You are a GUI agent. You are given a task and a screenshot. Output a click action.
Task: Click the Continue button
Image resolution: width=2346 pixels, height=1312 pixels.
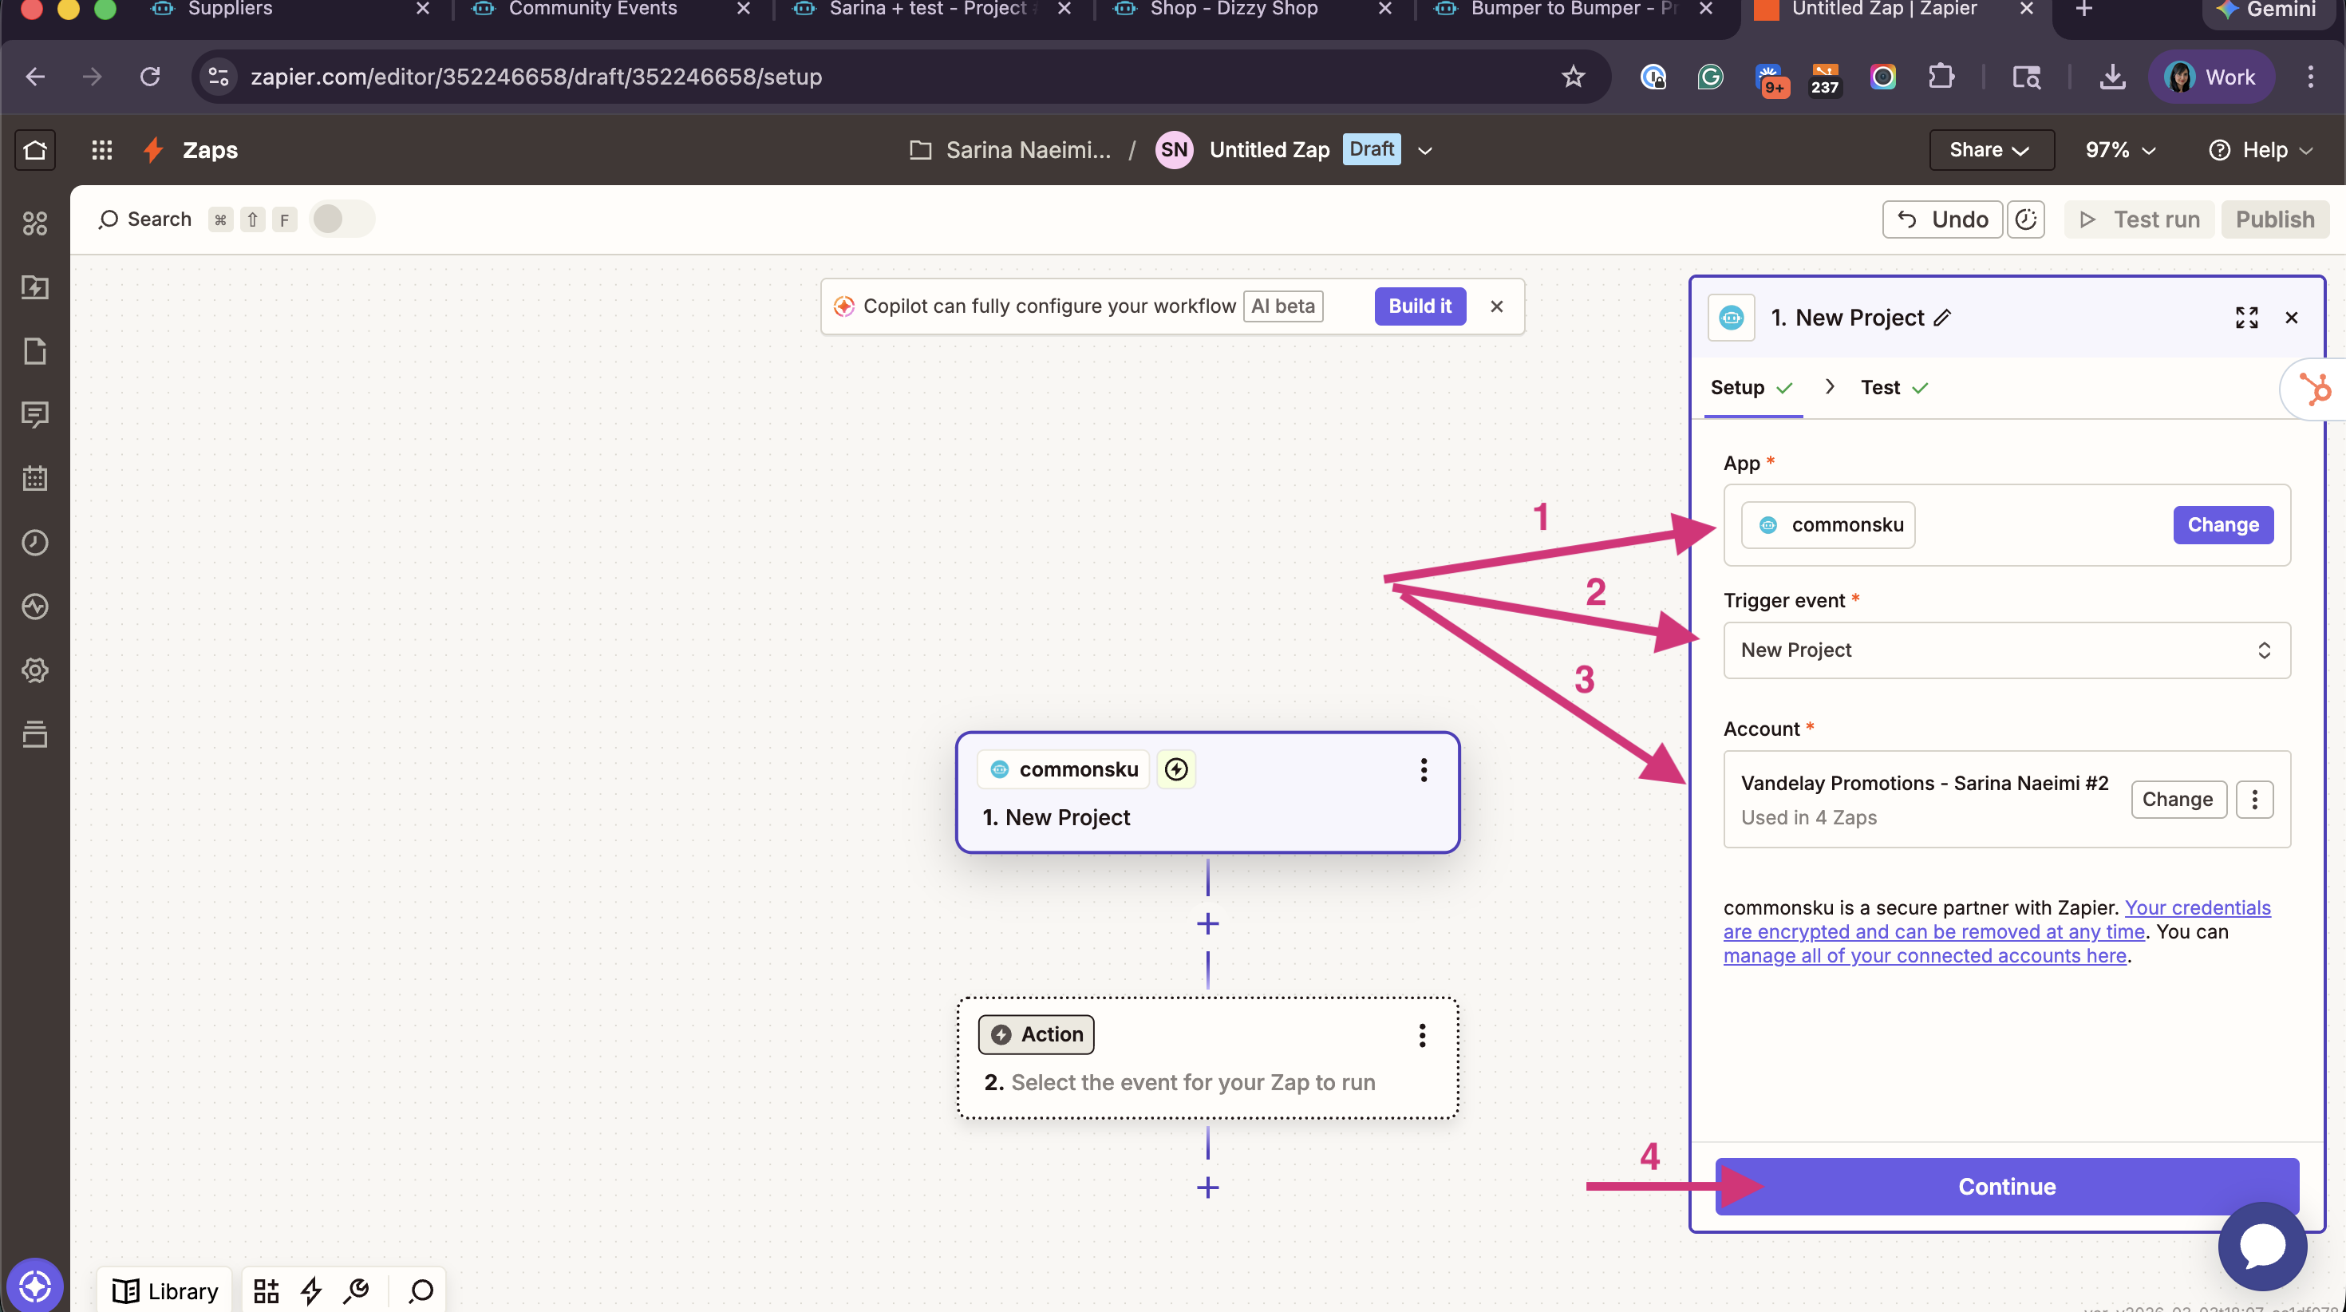pyautogui.click(x=2007, y=1186)
